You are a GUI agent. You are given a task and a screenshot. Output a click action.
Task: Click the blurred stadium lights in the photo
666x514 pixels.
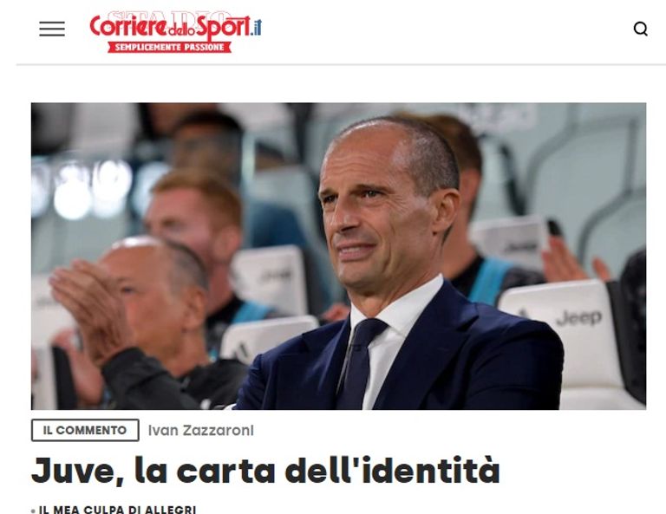click(x=85, y=191)
